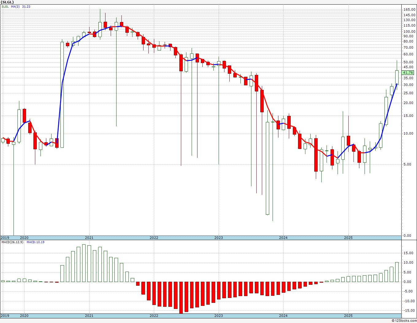Click the 2019 marker on price timeline
The image size is (417, 323).
click(5, 238)
